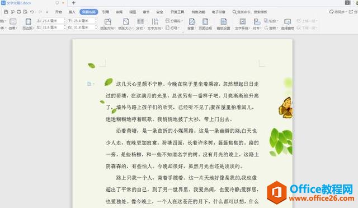This screenshot has height=208, width=358.
Task: Click the 选择窗格 (Selection Pane) icon
Action: click(288, 24)
